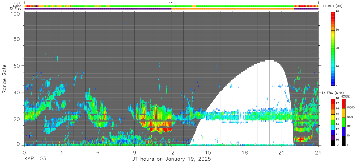Select the 40 range gate tick label

pyautogui.click(x=16, y=92)
